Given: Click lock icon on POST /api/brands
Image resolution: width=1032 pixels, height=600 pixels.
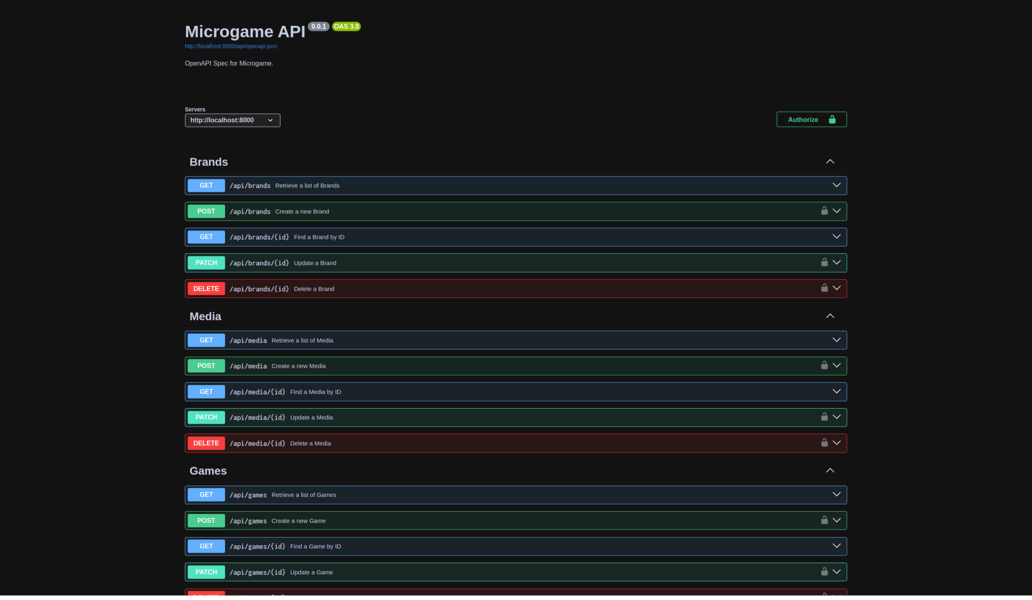Looking at the screenshot, I should click(x=824, y=211).
